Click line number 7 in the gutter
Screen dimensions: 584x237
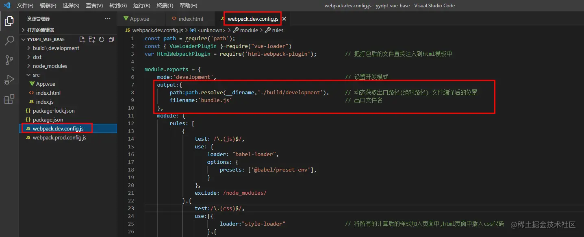pos(132,85)
